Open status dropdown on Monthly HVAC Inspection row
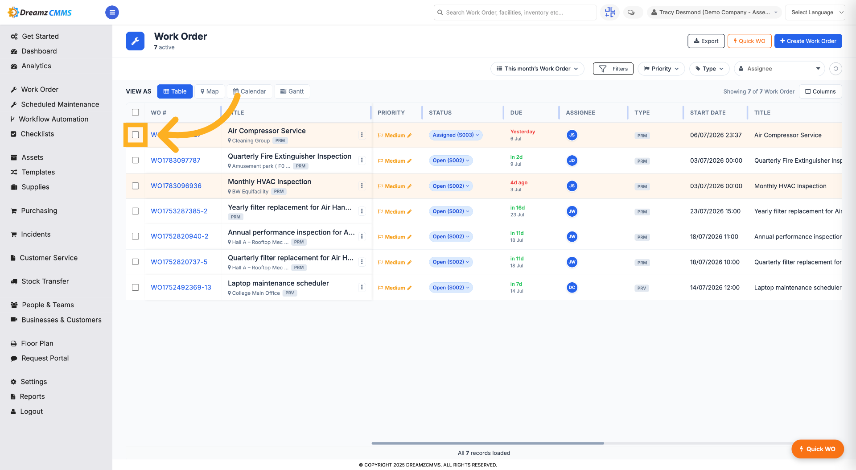Screen dimensions: 856x470 pos(451,186)
